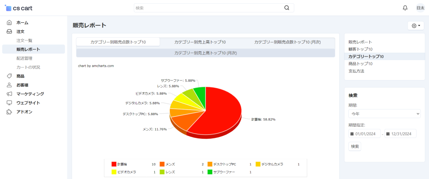429x179 pixels.
Task: Select カテゴリー別販売点数トップ10 tab
Action: tap(118, 42)
